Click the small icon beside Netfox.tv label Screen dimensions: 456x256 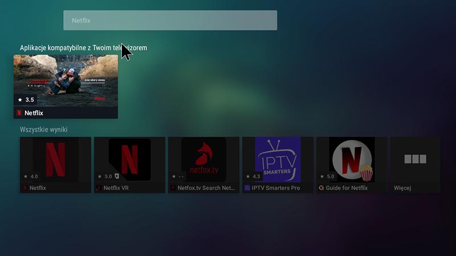(x=173, y=188)
